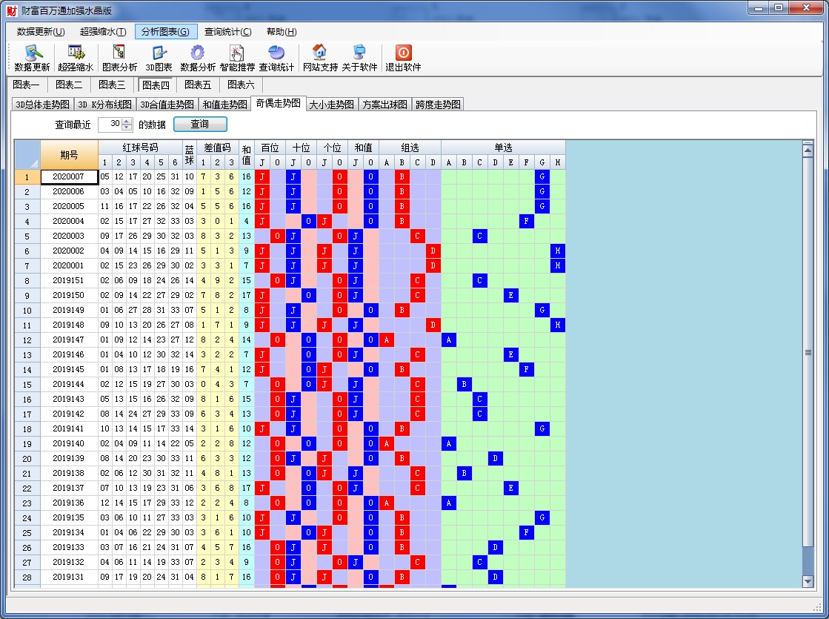829x619 pixels.
Task: Switch to the 图表一 tab
Action: [x=27, y=85]
